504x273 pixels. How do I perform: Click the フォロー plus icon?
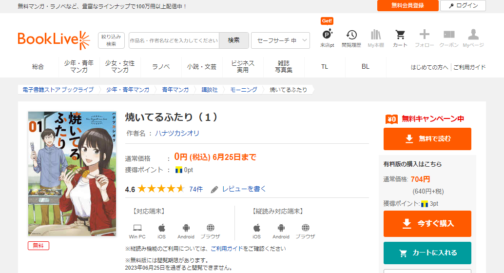425,35
